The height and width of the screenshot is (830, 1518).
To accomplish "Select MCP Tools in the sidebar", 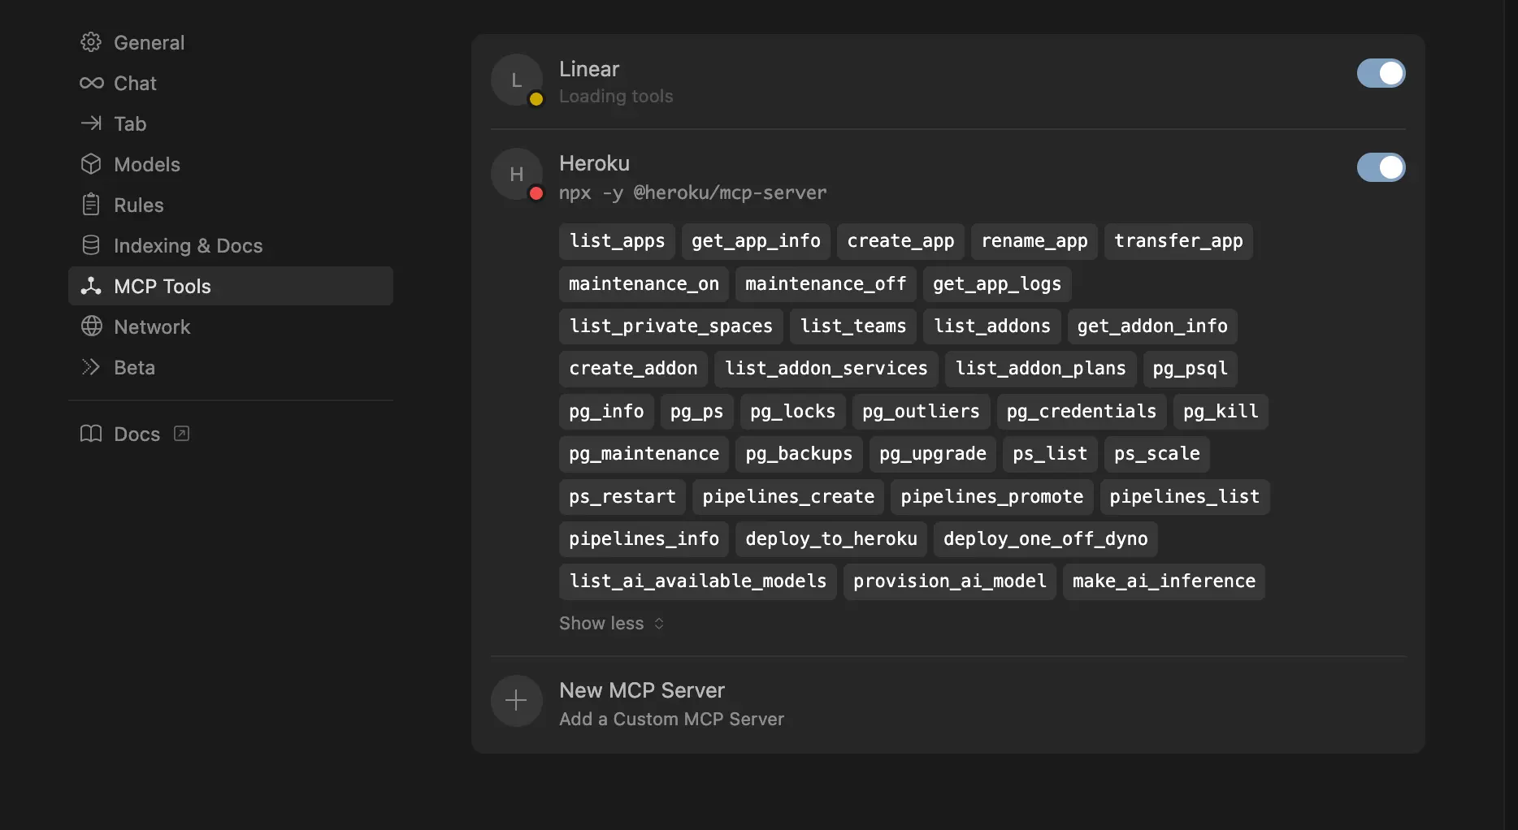I will 162,286.
